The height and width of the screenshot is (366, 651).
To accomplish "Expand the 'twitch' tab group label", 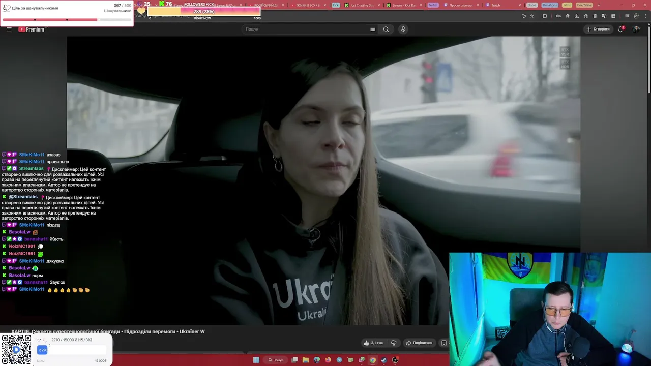I will (x=433, y=5).
